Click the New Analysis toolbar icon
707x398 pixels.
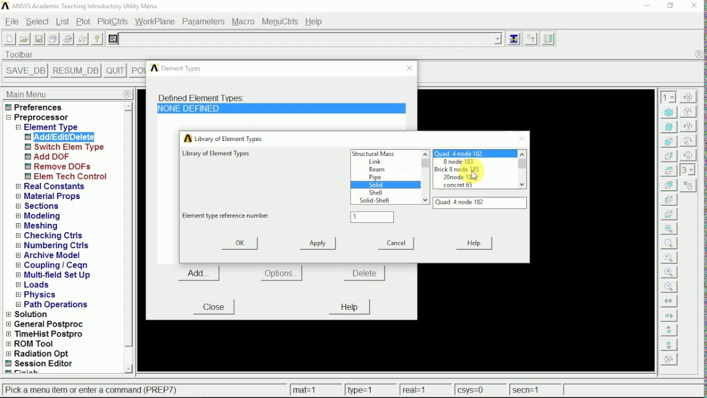[9, 39]
